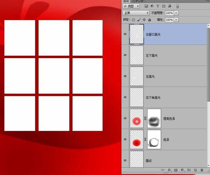This screenshot has width=210, height=175.
Task: Click the lock all padlock icon
Action: pos(149,20)
